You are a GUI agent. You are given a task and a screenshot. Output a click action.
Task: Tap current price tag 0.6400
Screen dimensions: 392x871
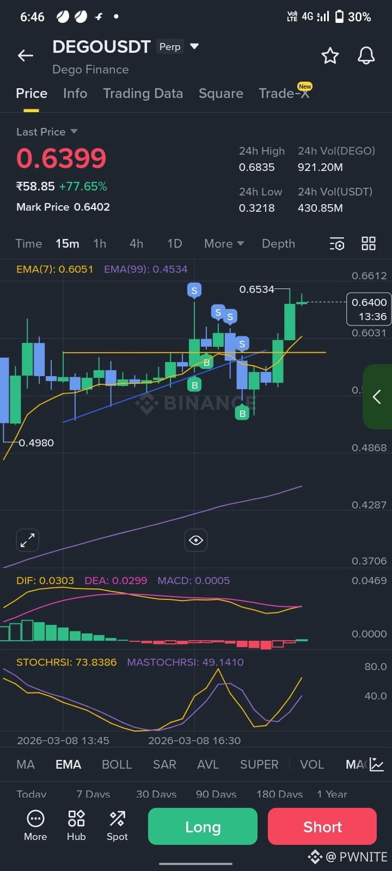[369, 309]
